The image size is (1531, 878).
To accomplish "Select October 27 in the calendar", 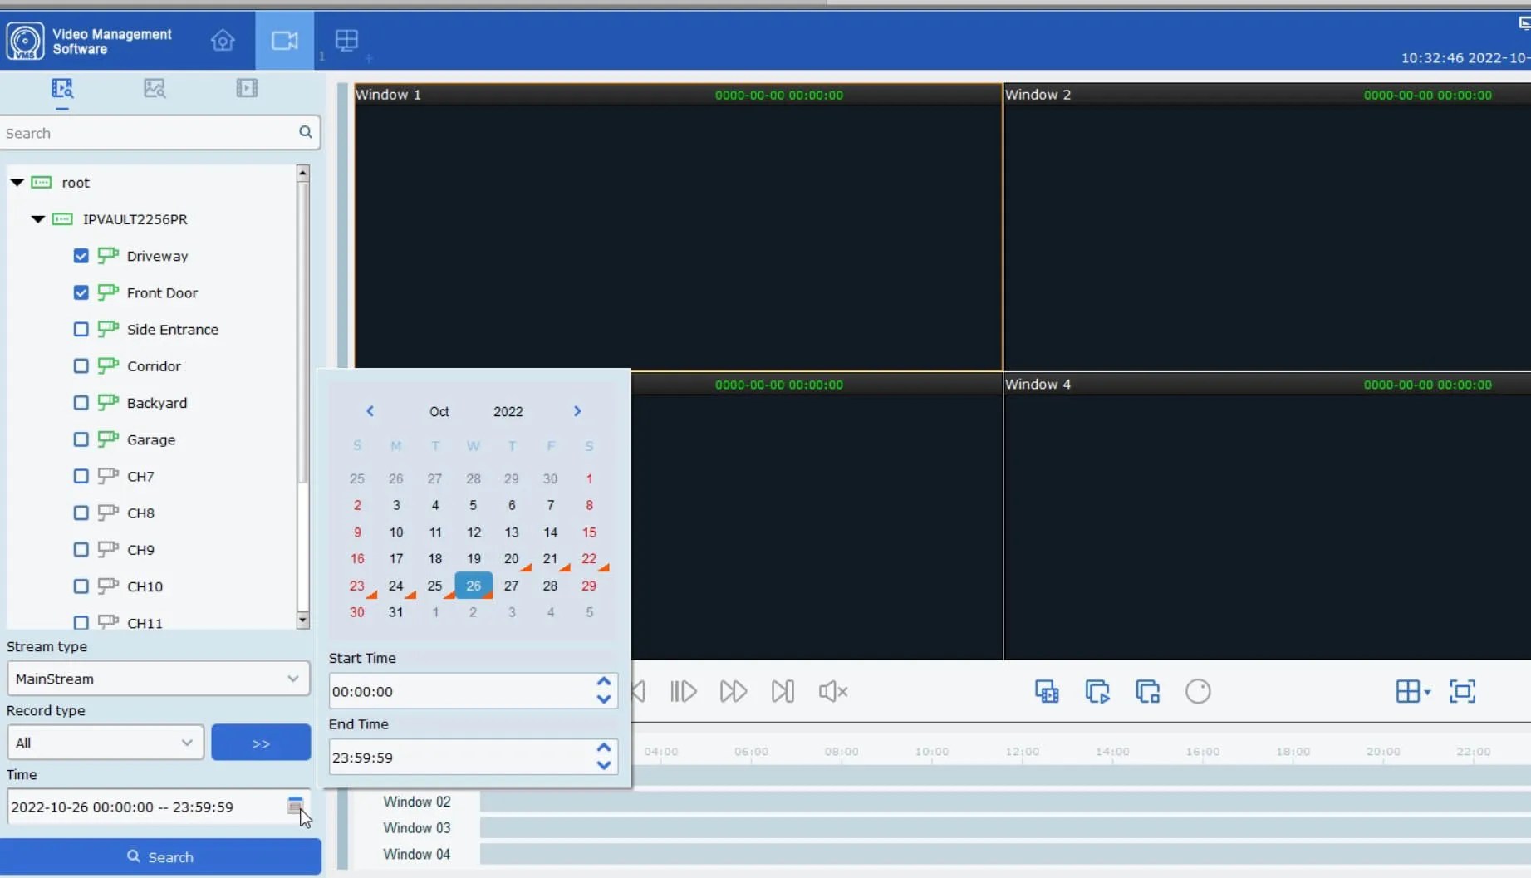I will [511, 586].
